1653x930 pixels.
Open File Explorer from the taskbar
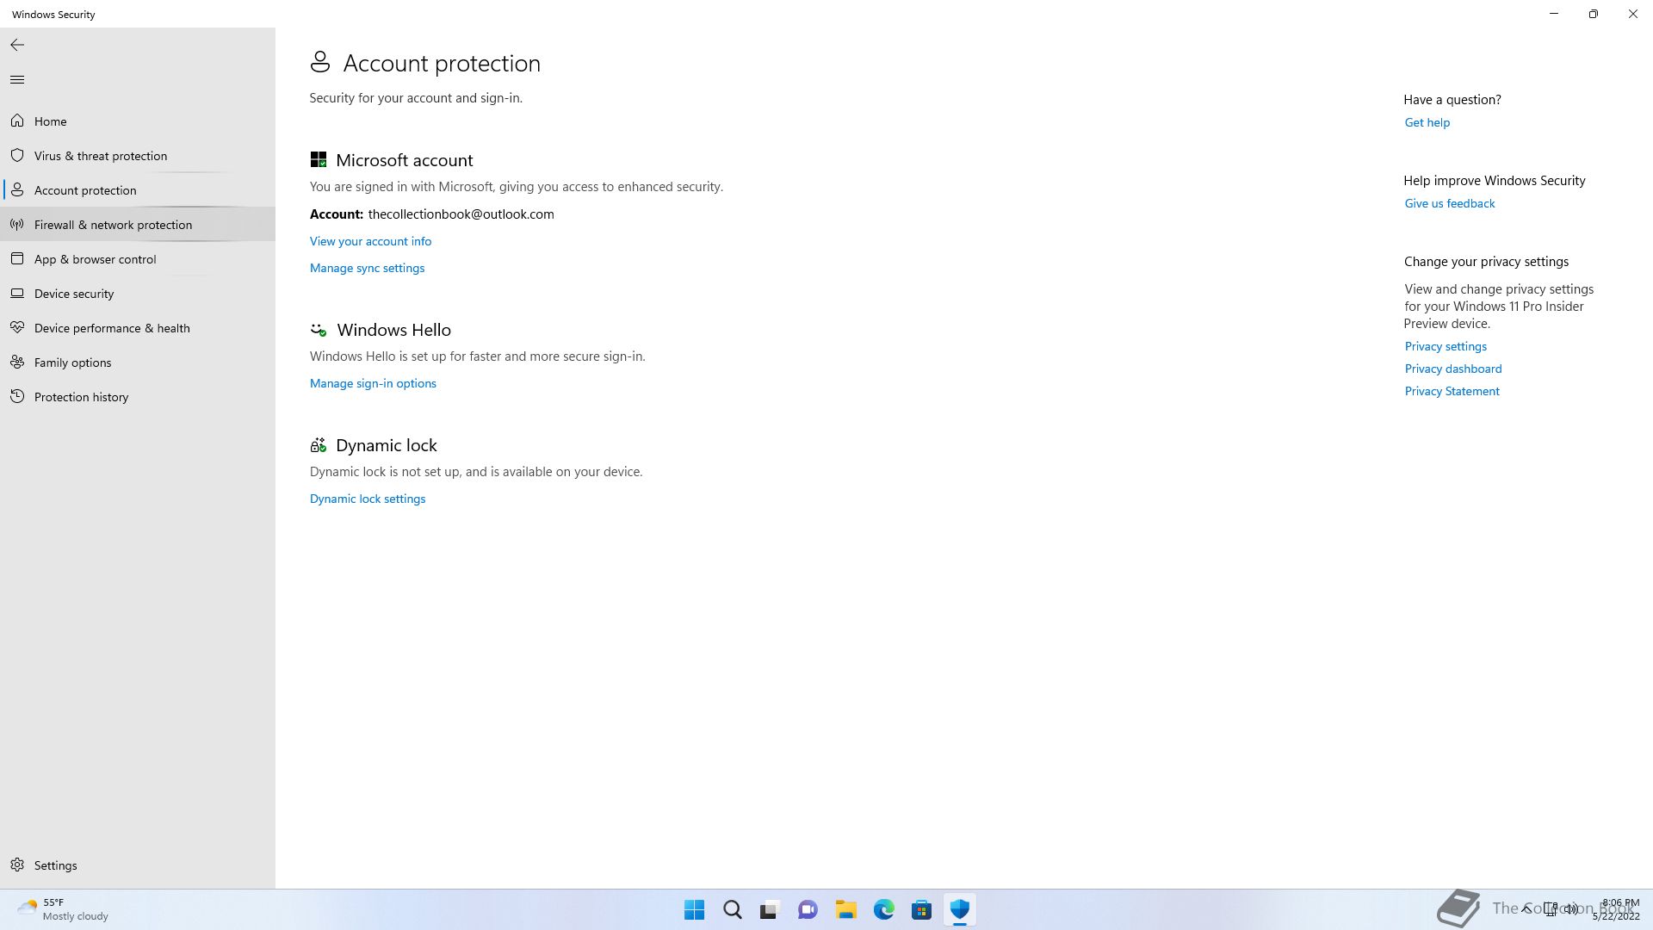point(845,909)
